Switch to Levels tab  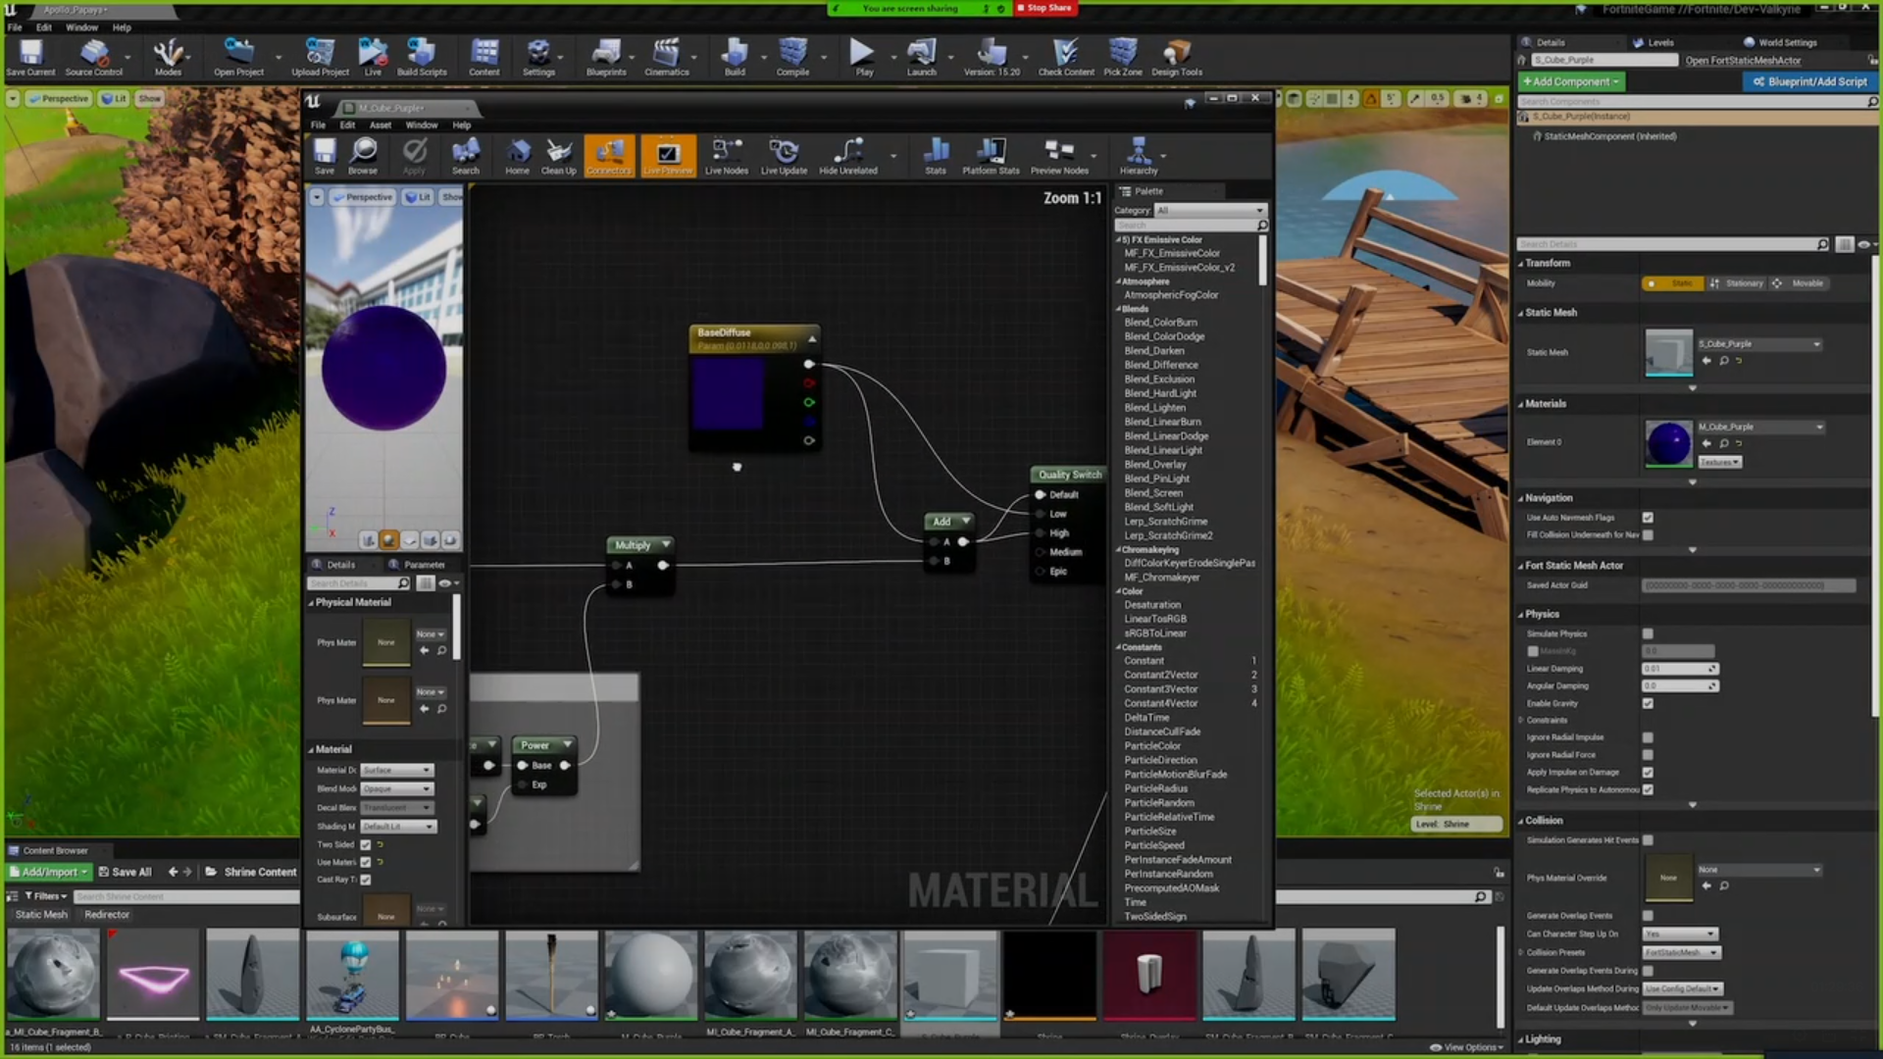(x=1654, y=43)
